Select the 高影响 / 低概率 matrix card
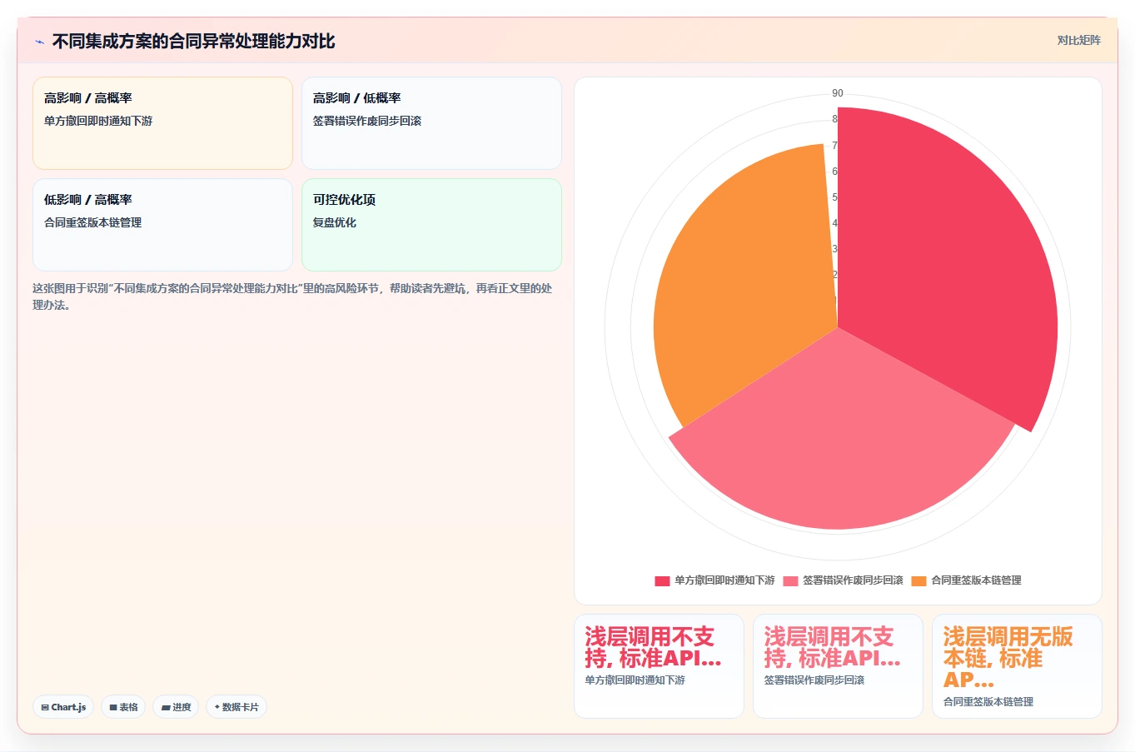 pyautogui.click(x=431, y=123)
